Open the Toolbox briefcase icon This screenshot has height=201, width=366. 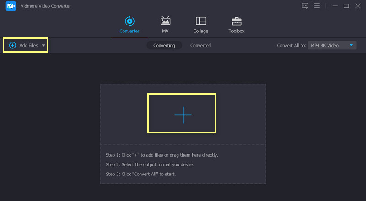coord(237,21)
